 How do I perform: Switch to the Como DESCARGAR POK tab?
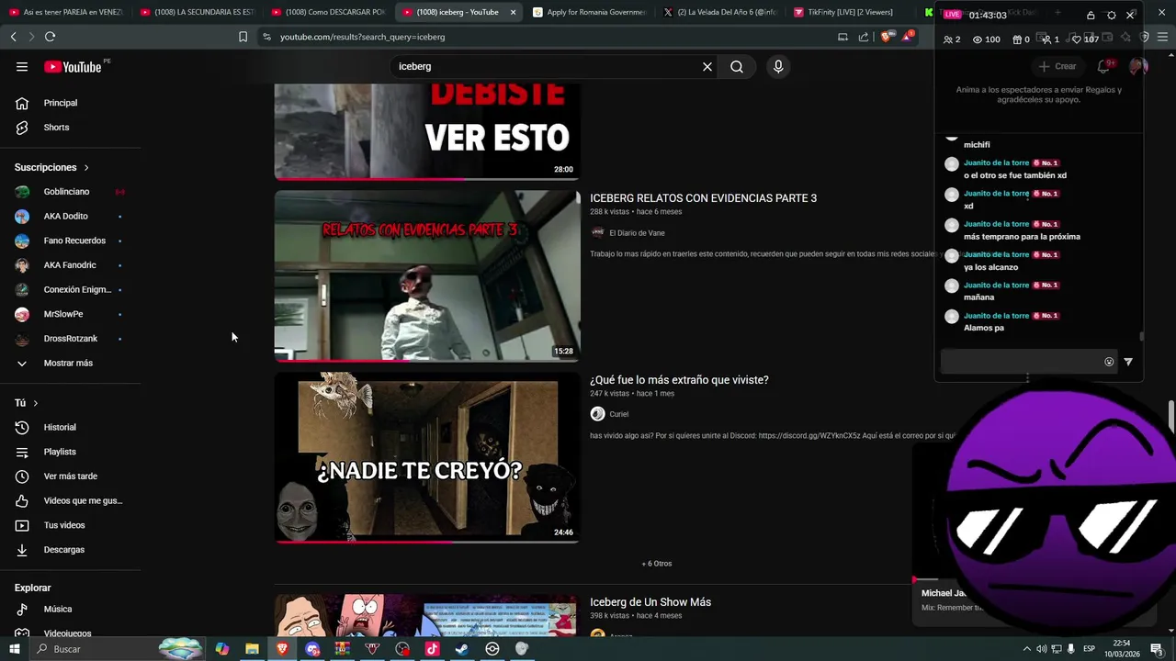point(328,12)
